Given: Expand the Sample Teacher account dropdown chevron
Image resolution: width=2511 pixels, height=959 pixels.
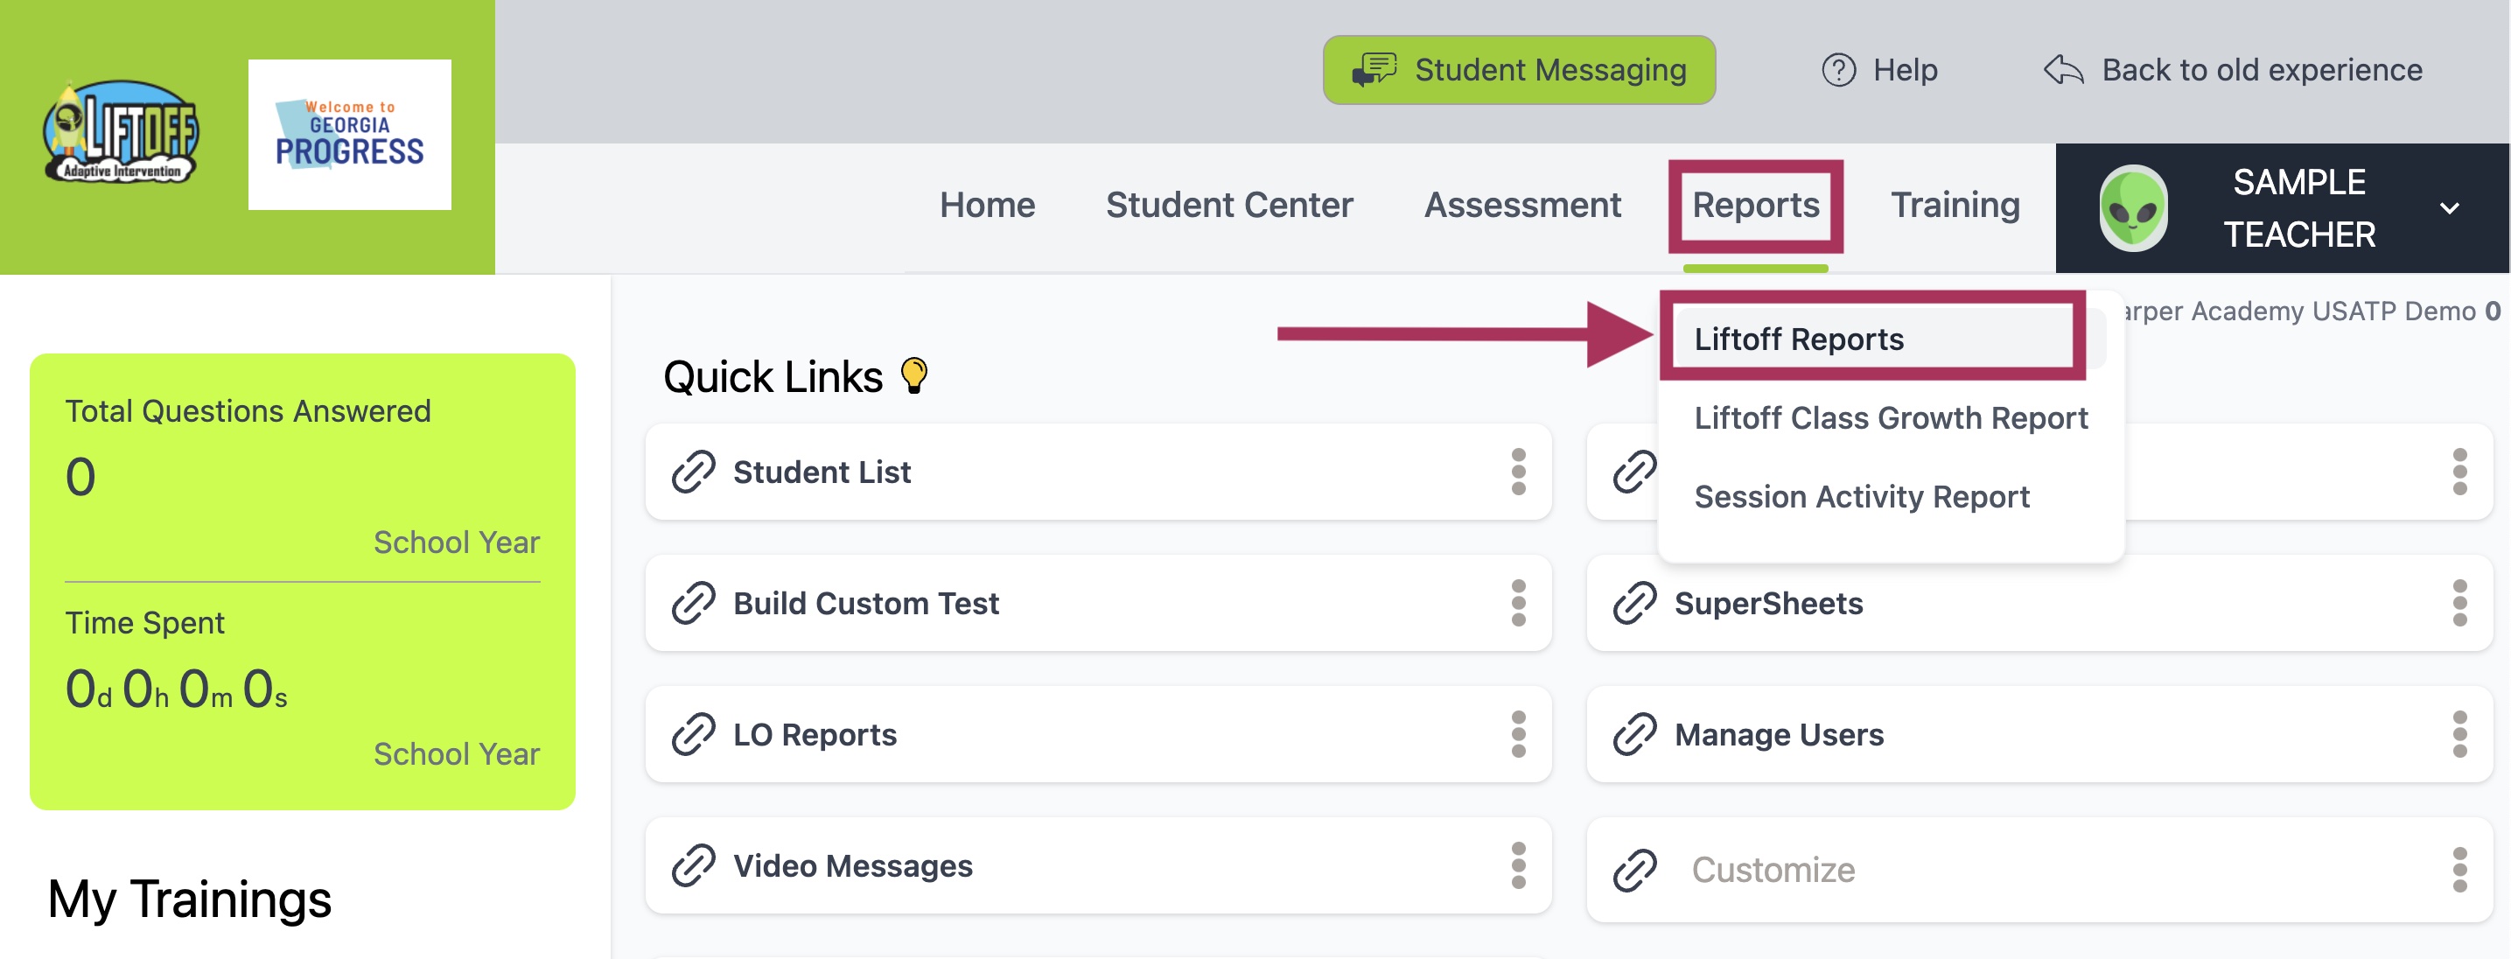Looking at the screenshot, I should (x=2449, y=208).
